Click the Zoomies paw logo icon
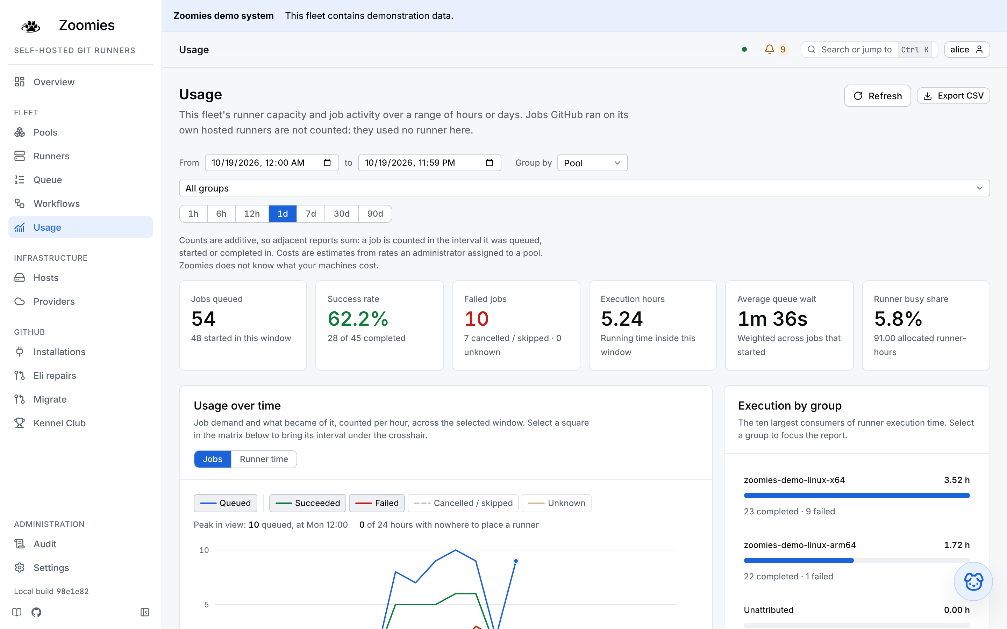 click(x=30, y=26)
